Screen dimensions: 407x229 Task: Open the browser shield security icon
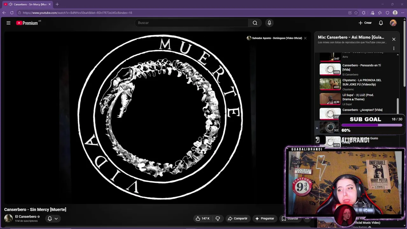(x=388, y=13)
